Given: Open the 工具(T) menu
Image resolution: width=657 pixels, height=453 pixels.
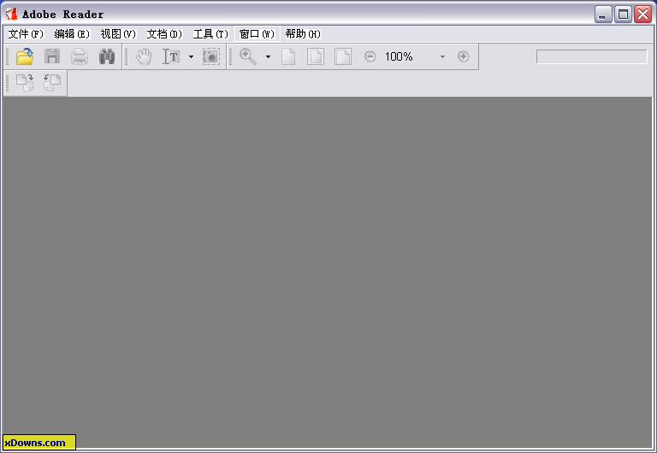Looking at the screenshot, I should [x=210, y=34].
